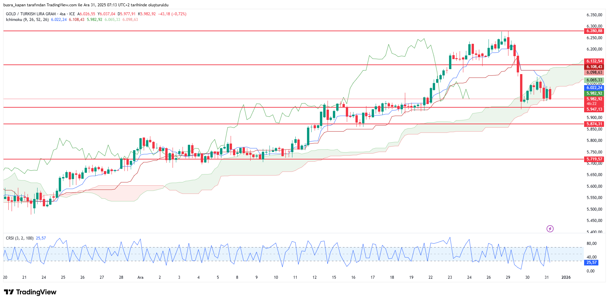Click the 5.947,13 support price axis tag
This screenshot has height=302, width=609.
(594, 109)
